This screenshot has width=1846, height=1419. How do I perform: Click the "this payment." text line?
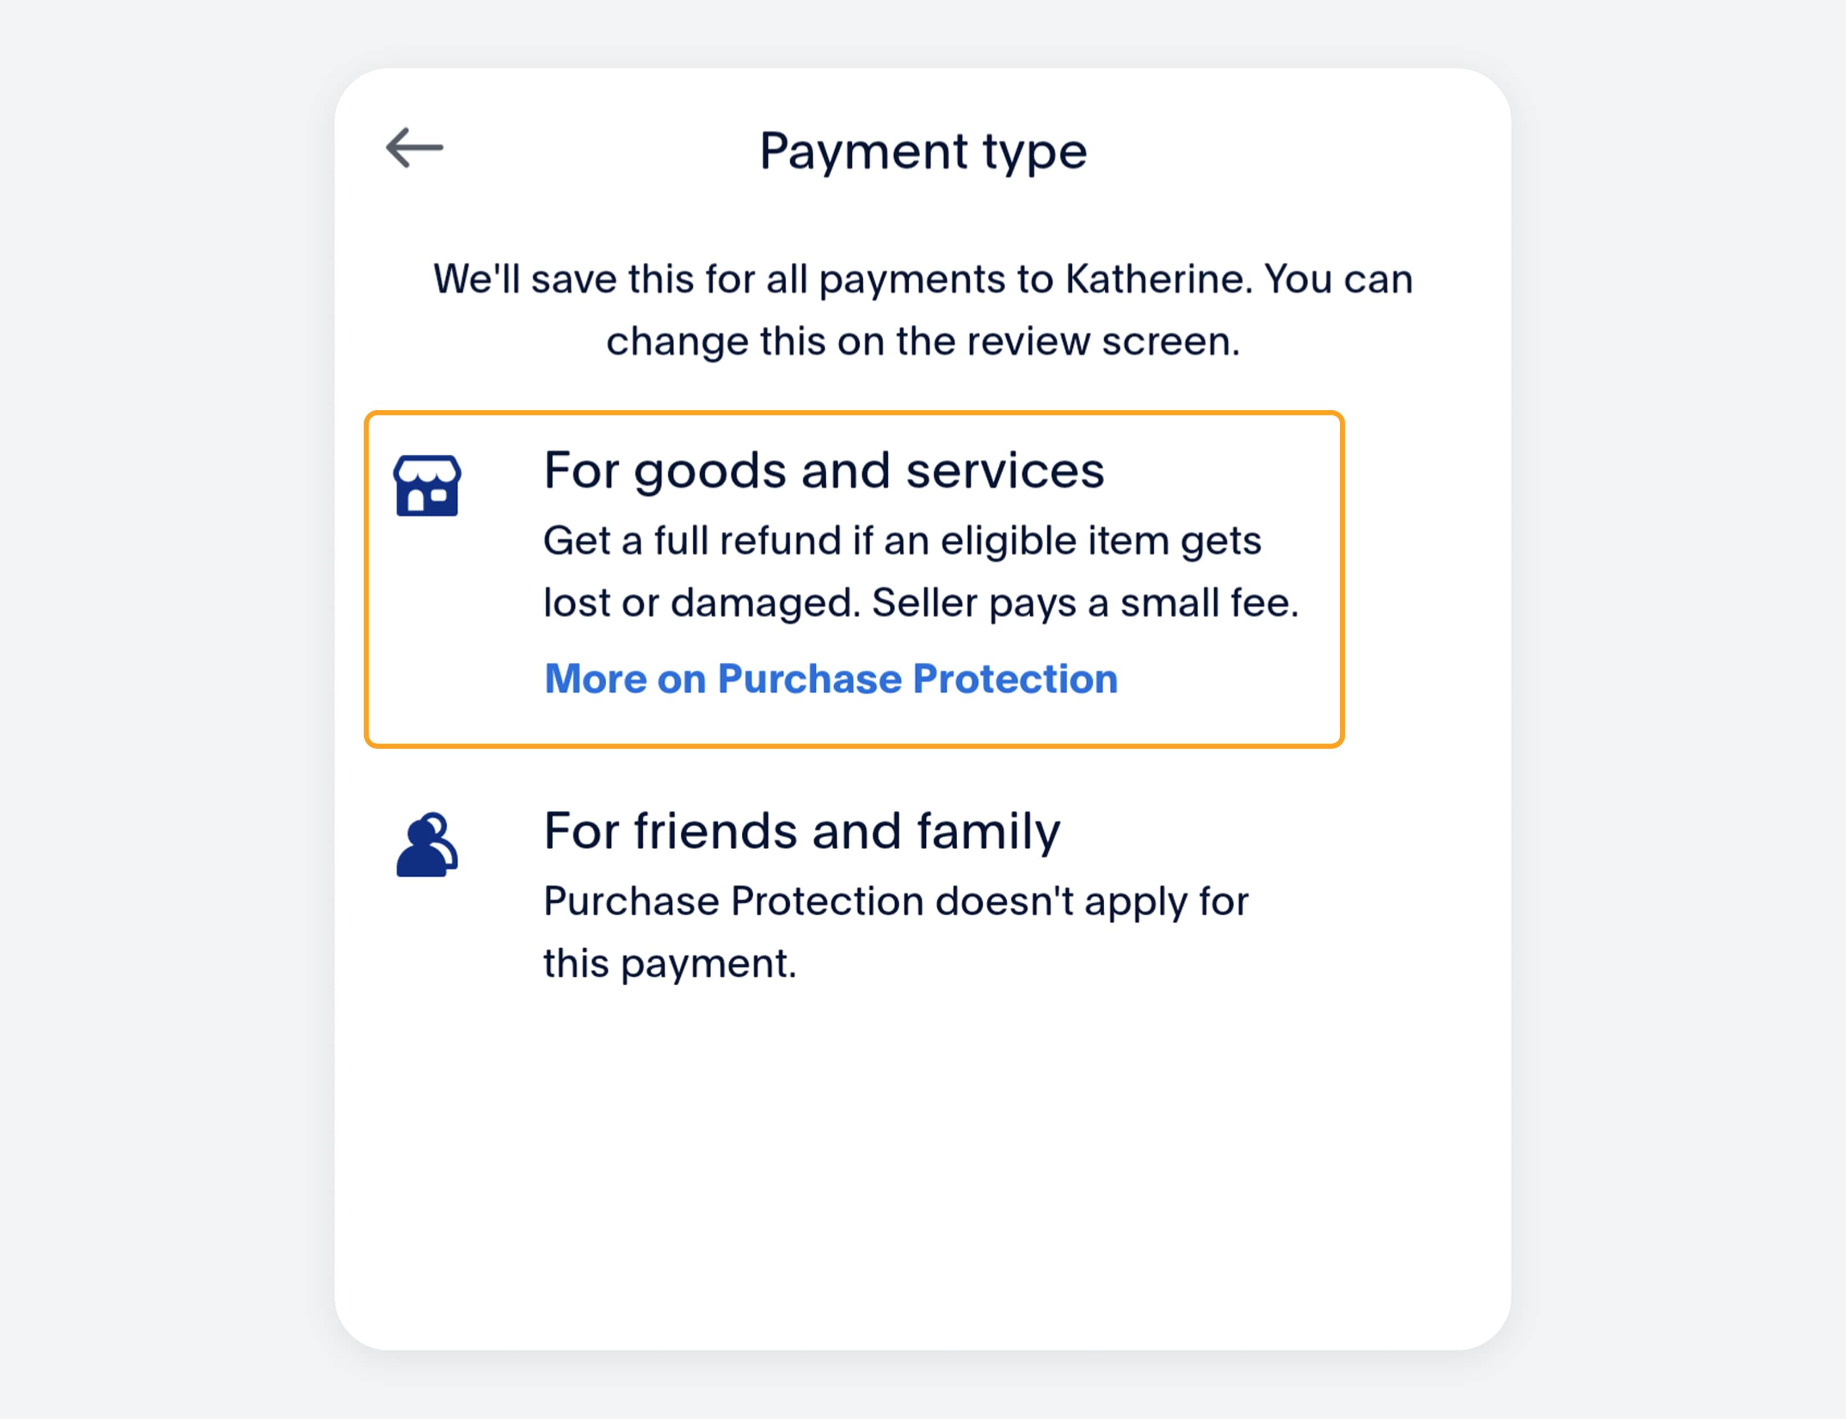pyautogui.click(x=669, y=964)
